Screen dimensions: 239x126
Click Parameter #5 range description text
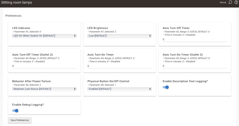pos(187,58)
